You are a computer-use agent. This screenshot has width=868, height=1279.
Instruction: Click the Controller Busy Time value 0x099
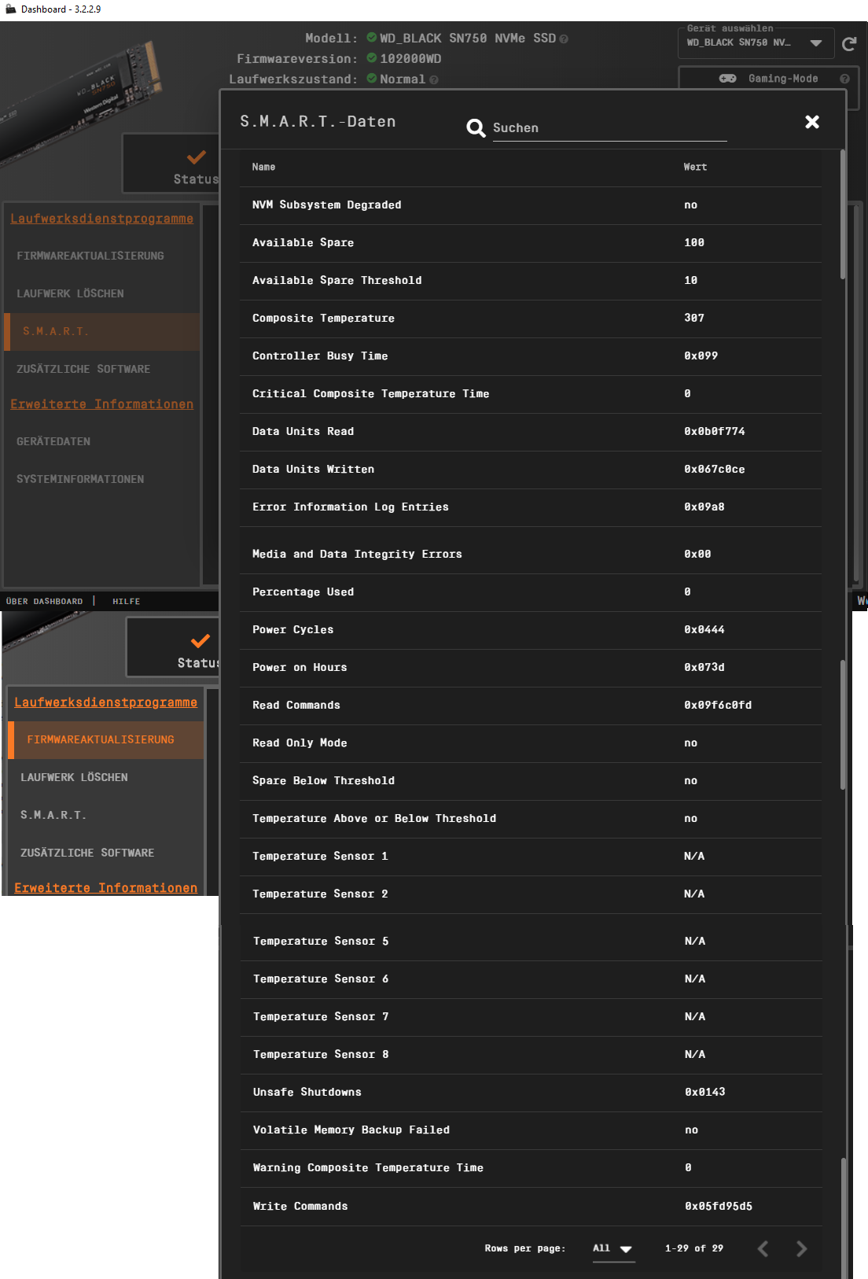(701, 356)
